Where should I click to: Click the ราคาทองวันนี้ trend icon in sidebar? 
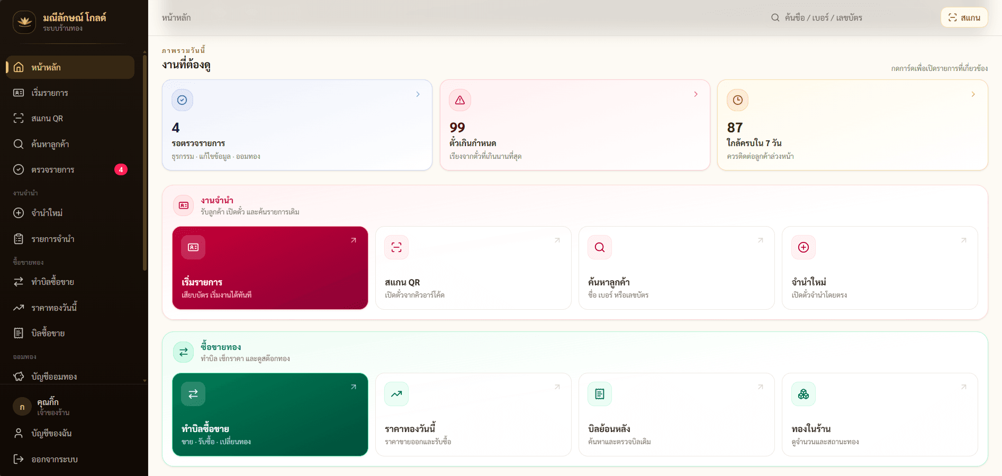point(19,308)
